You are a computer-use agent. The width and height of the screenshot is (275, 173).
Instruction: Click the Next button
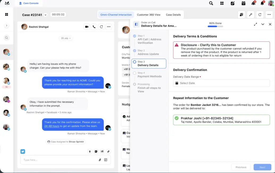[262, 167]
